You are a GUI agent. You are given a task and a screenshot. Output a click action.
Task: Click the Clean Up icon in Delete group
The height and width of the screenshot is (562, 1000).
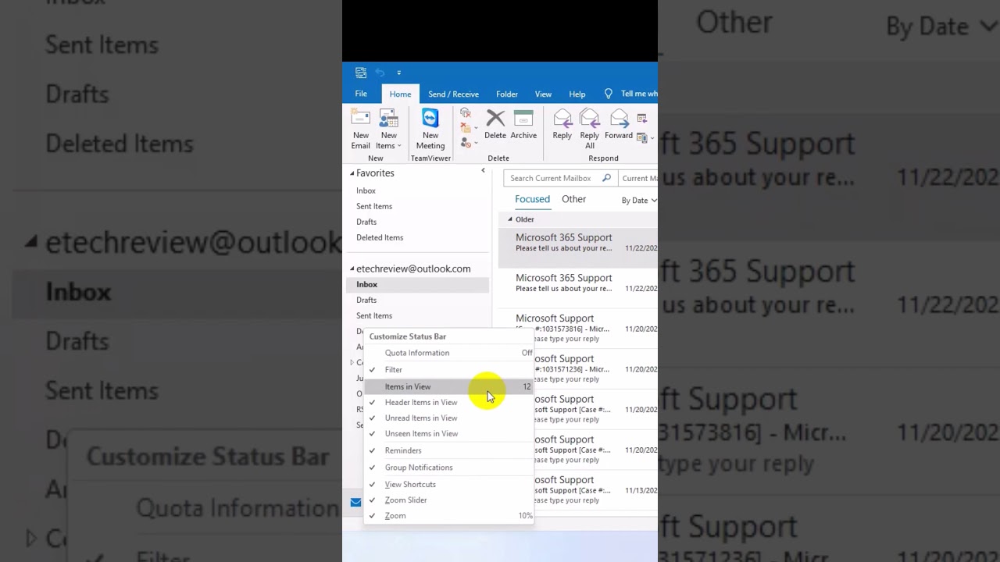[x=465, y=128]
